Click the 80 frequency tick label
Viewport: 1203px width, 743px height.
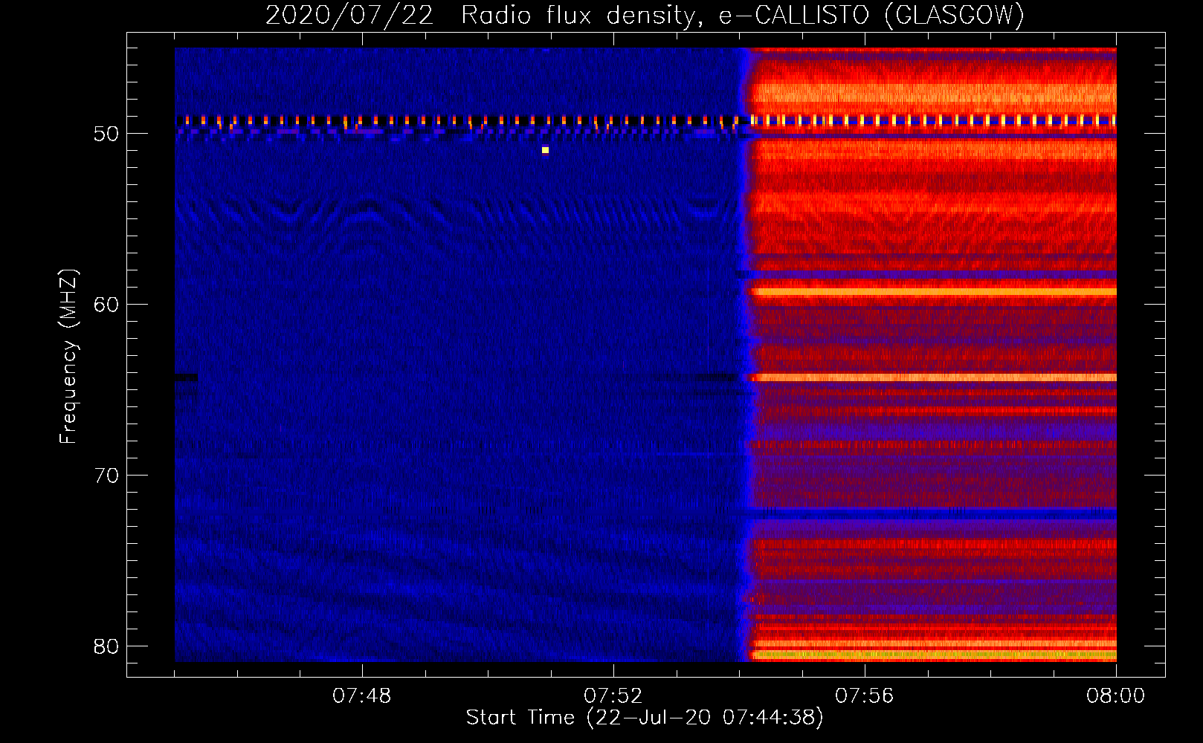tap(106, 646)
